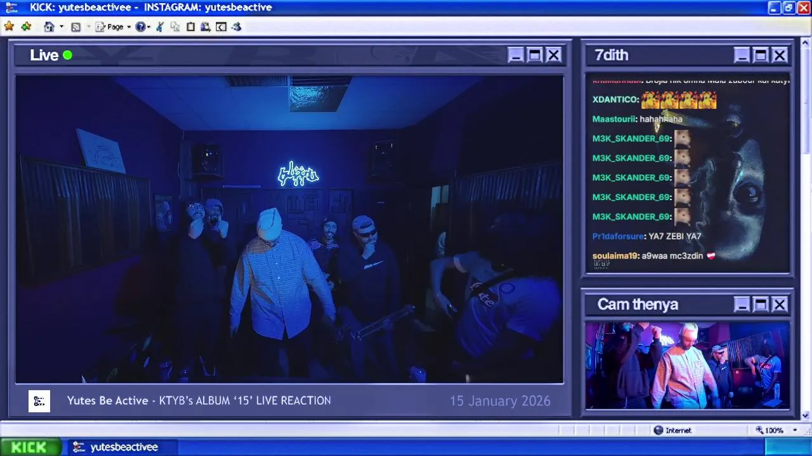The width and height of the screenshot is (812, 456).
Task: Click the main Live video stream
Action: coord(289,229)
